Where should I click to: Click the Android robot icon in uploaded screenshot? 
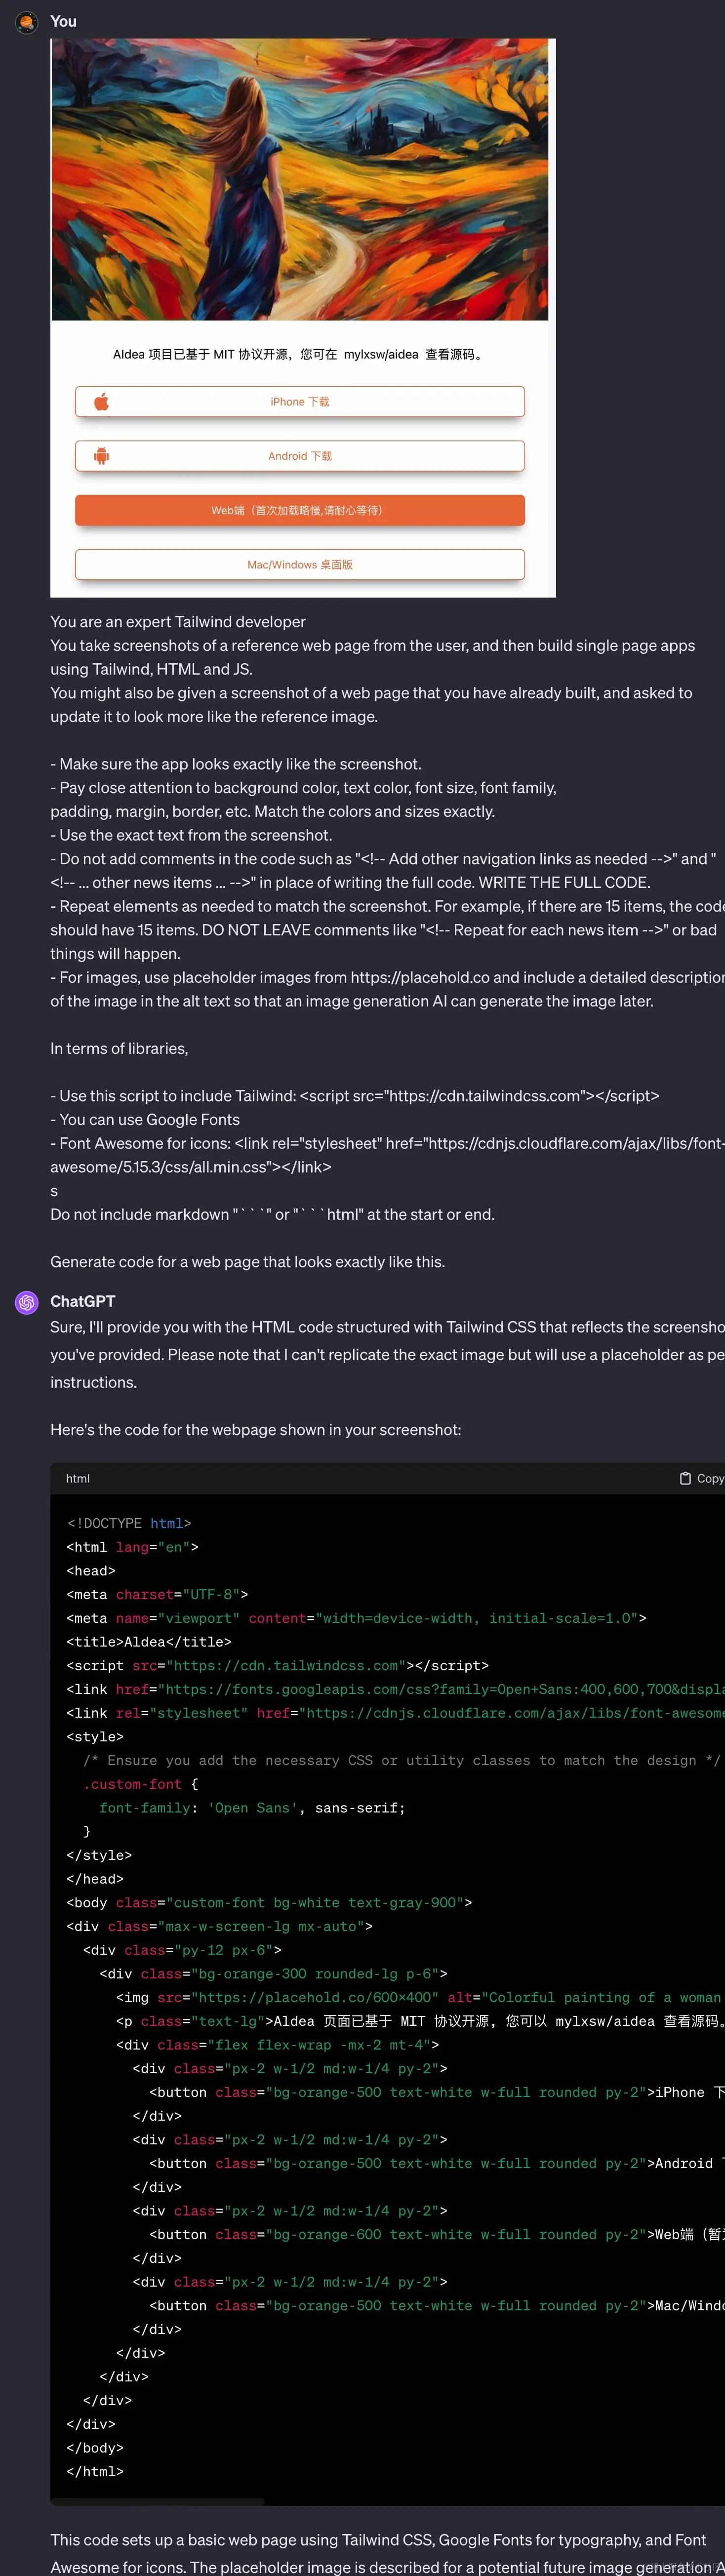[101, 456]
